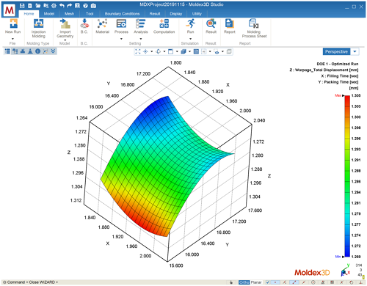Click the blue info circle icon
This screenshot has height=286, width=367.
[37, 51]
